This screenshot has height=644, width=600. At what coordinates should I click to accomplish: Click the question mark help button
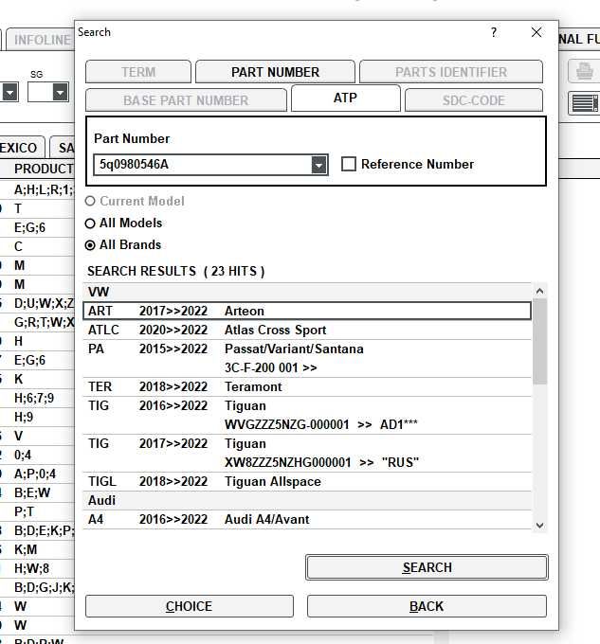tap(494, 32)
